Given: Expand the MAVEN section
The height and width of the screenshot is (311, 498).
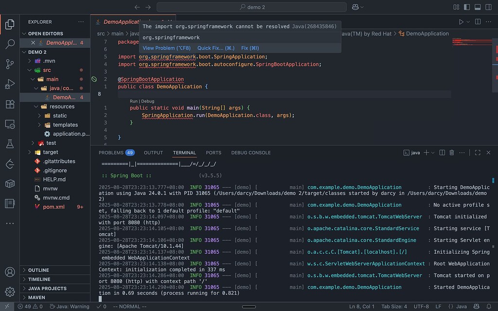Looking at the screenshot, I should coord(55,297).
